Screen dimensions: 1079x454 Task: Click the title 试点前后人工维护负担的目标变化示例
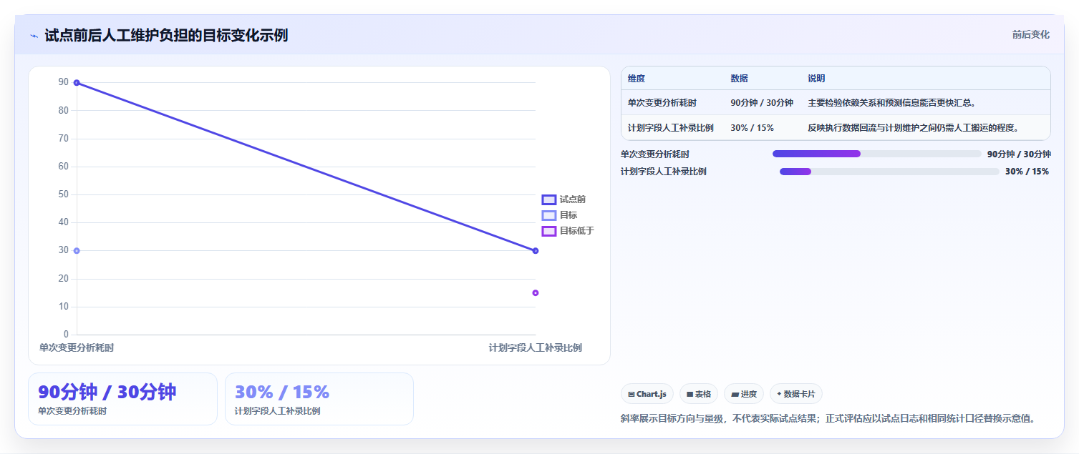166,35
